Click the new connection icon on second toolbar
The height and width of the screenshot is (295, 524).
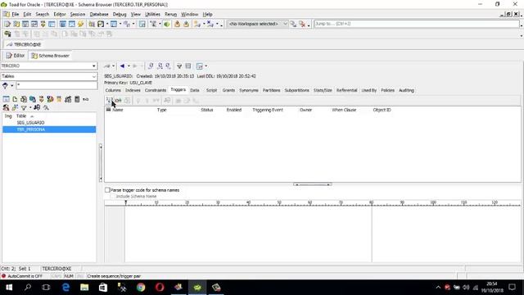7,34
